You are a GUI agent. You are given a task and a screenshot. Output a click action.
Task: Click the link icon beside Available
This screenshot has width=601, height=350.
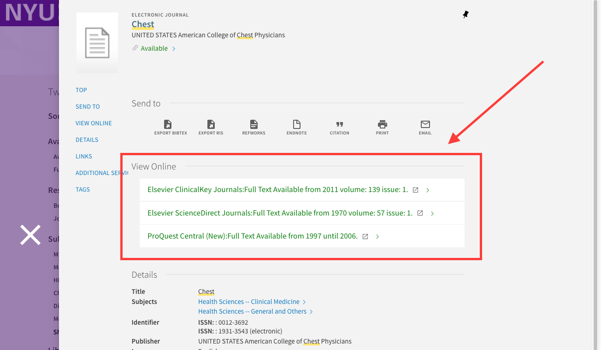pos(135,48)
